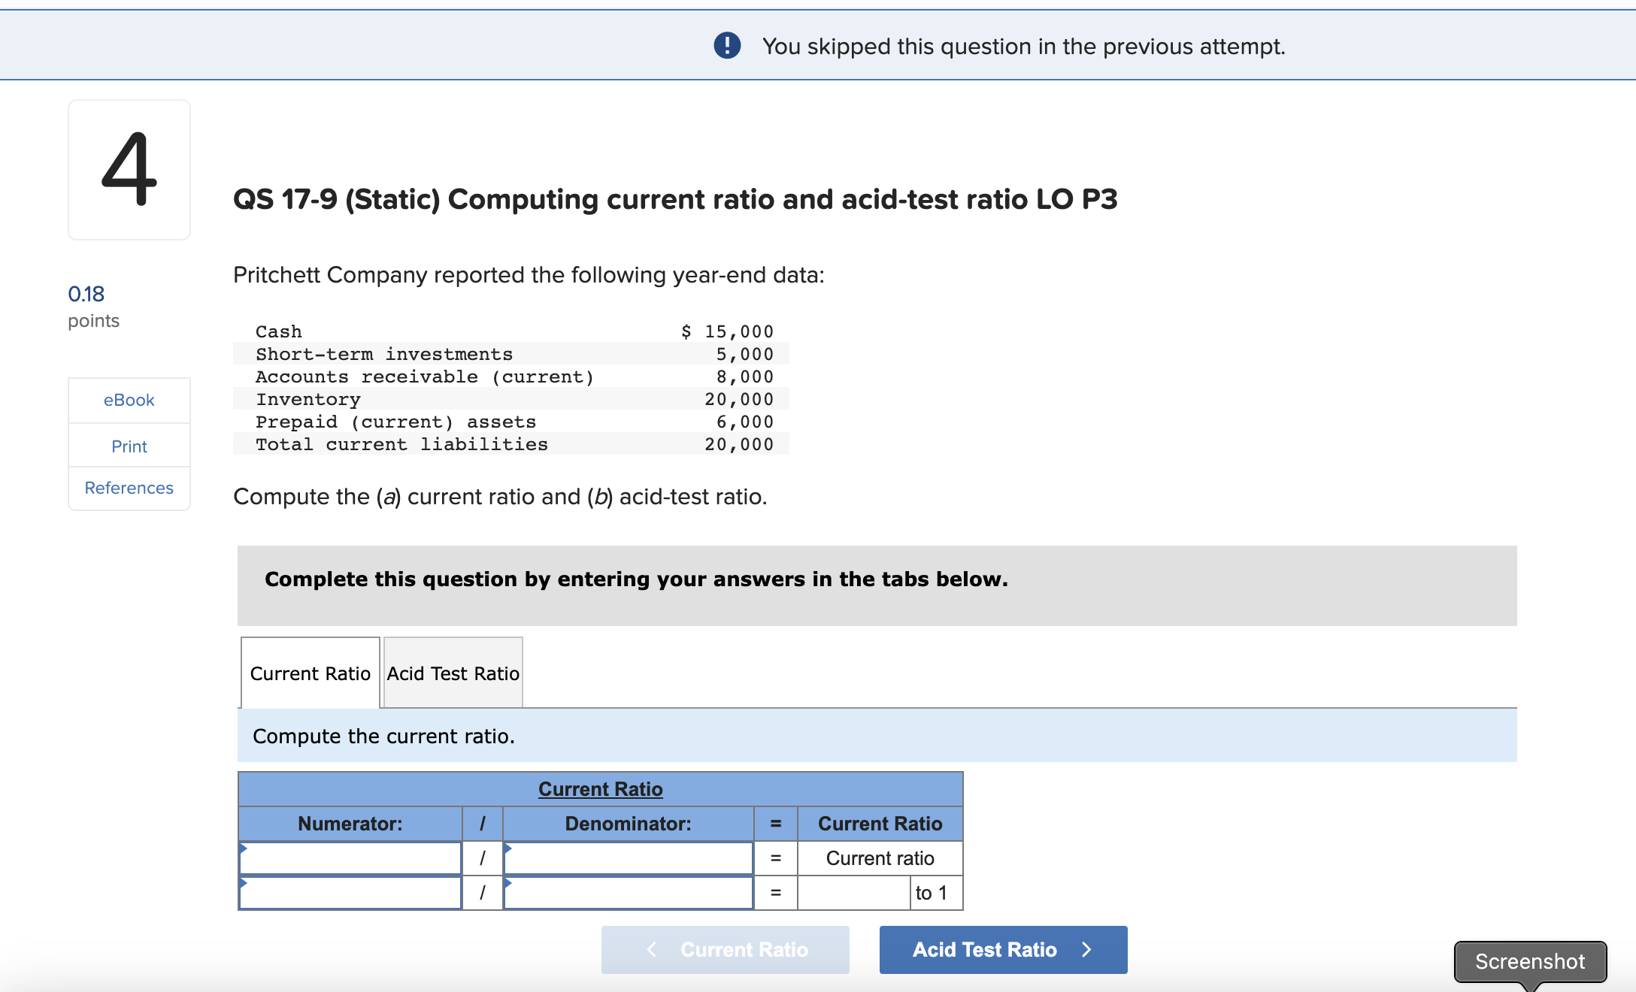Open the References resource
Screen dimensions: 1636x992
coord(129,488)
